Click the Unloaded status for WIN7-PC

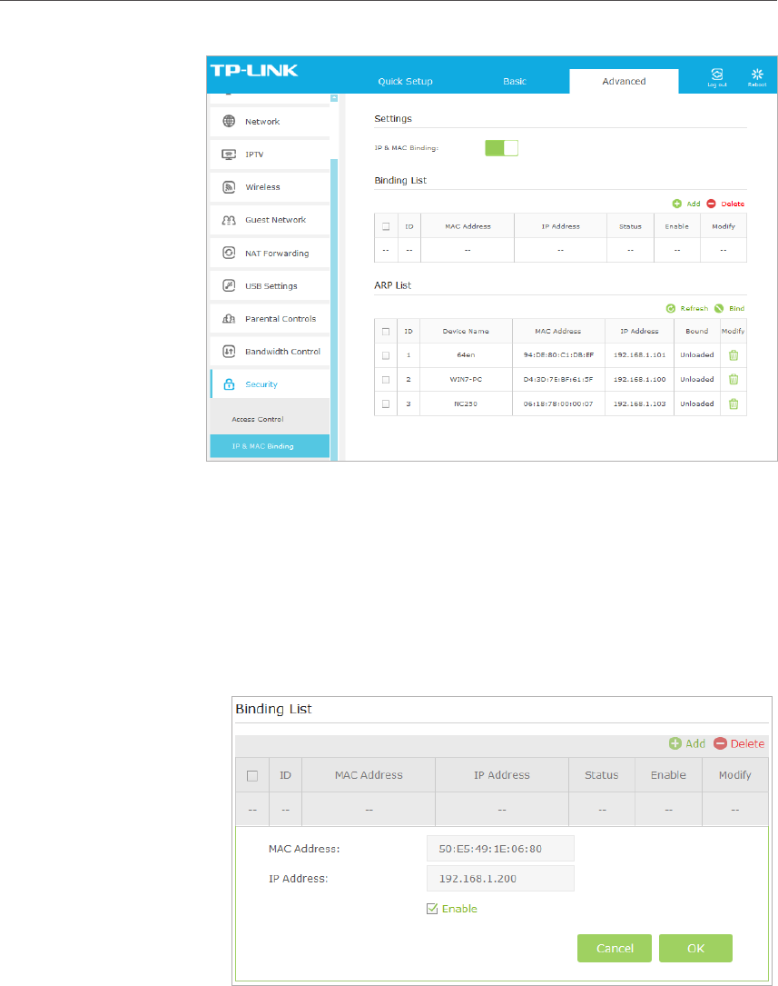click(x=697, y=379)
